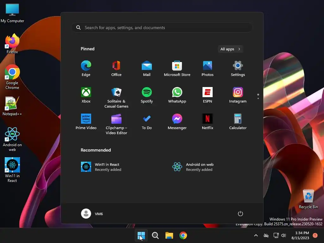Screen dimensions: 324x243
Task: Open the notification badge on taskbar
Action: 315,235
